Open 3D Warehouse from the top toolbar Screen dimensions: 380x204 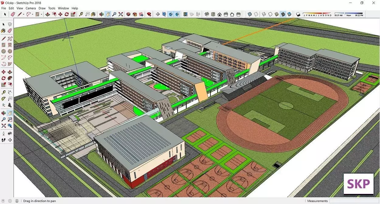pos(128,14)
